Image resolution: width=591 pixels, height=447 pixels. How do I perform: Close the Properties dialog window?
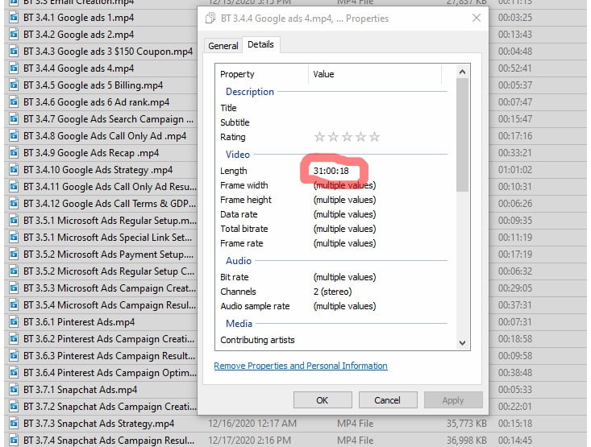(477, 18)
